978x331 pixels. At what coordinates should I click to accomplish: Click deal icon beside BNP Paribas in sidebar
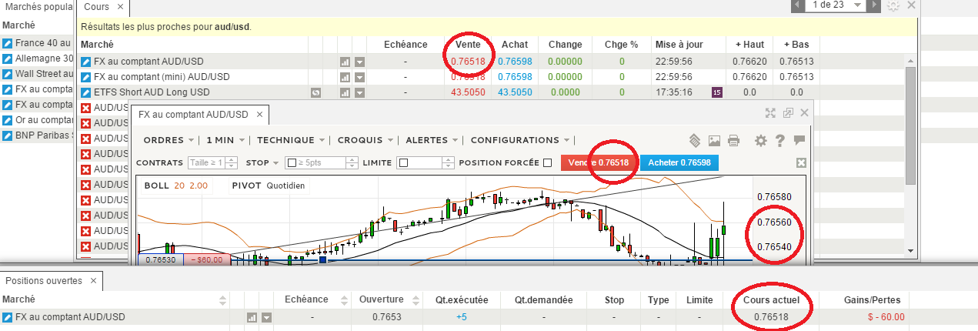click(x=8, y=135)
